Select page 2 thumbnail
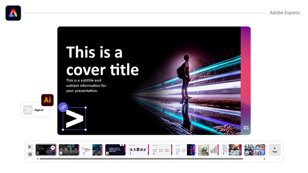Image resolution: width=308 pixels, height=173 pixels. 69,150
